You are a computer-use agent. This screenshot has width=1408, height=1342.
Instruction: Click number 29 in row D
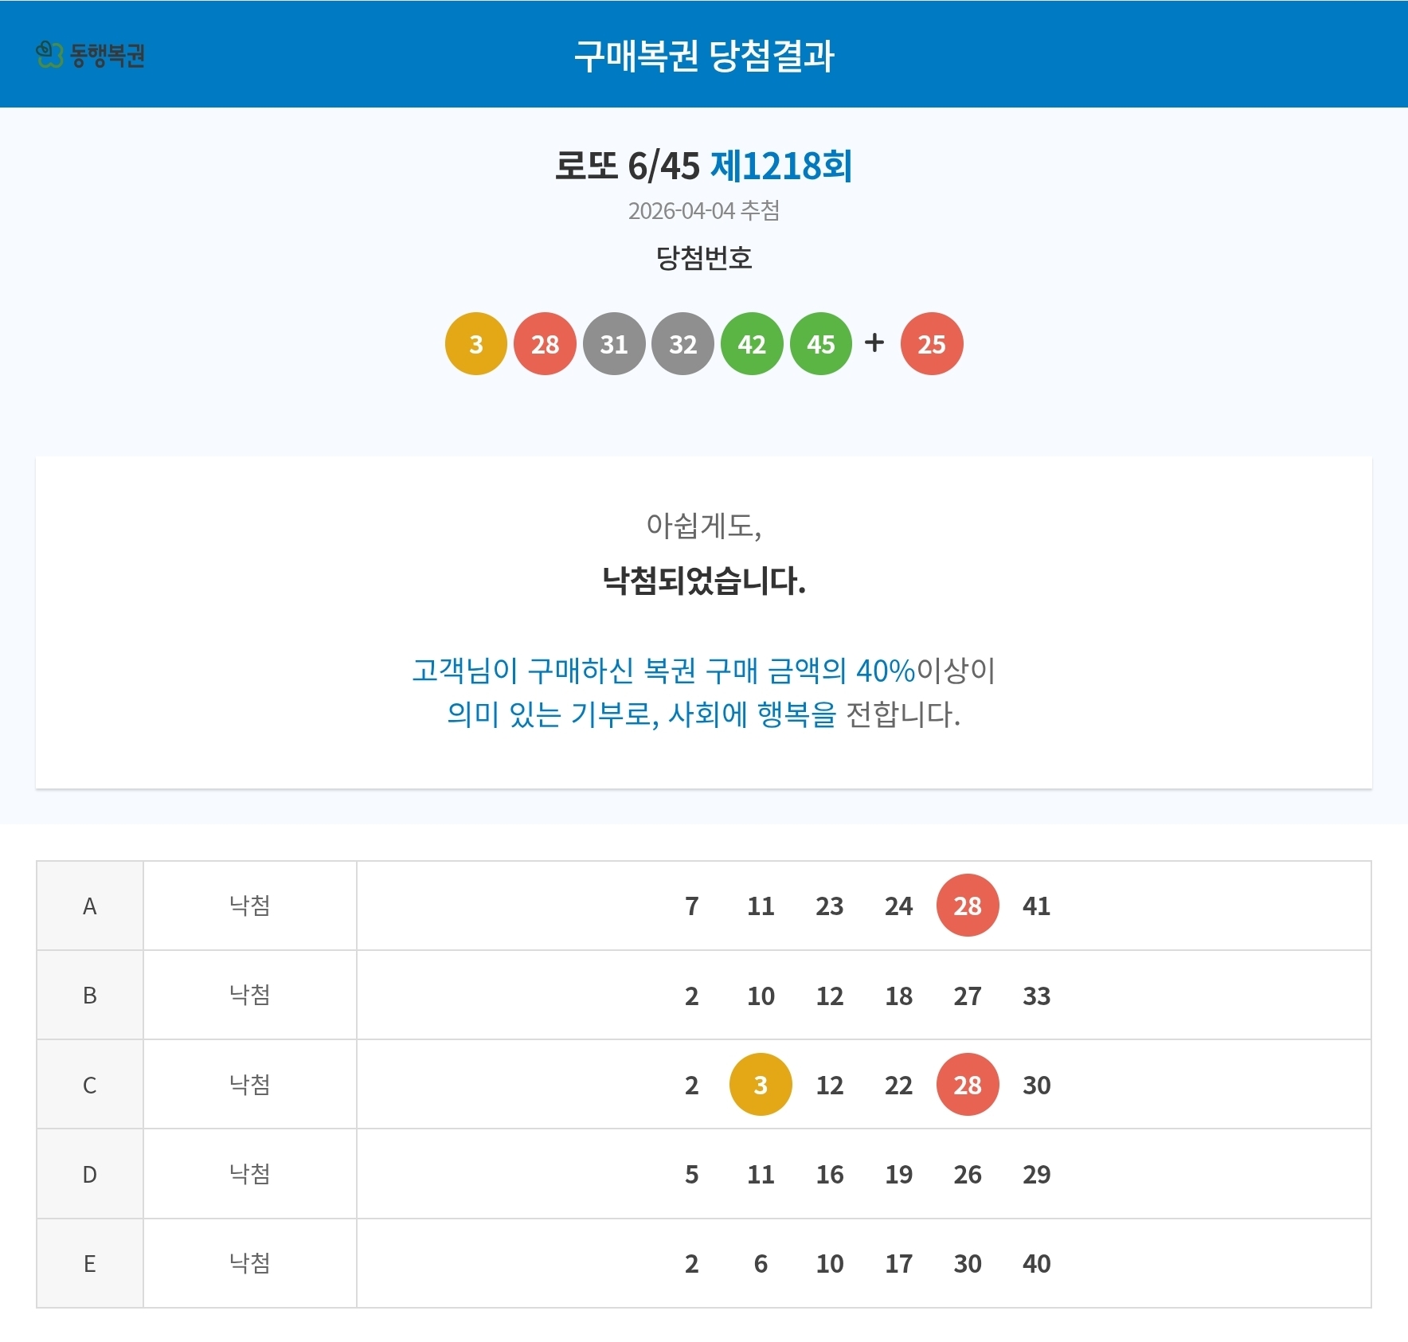[1037, 1174]
